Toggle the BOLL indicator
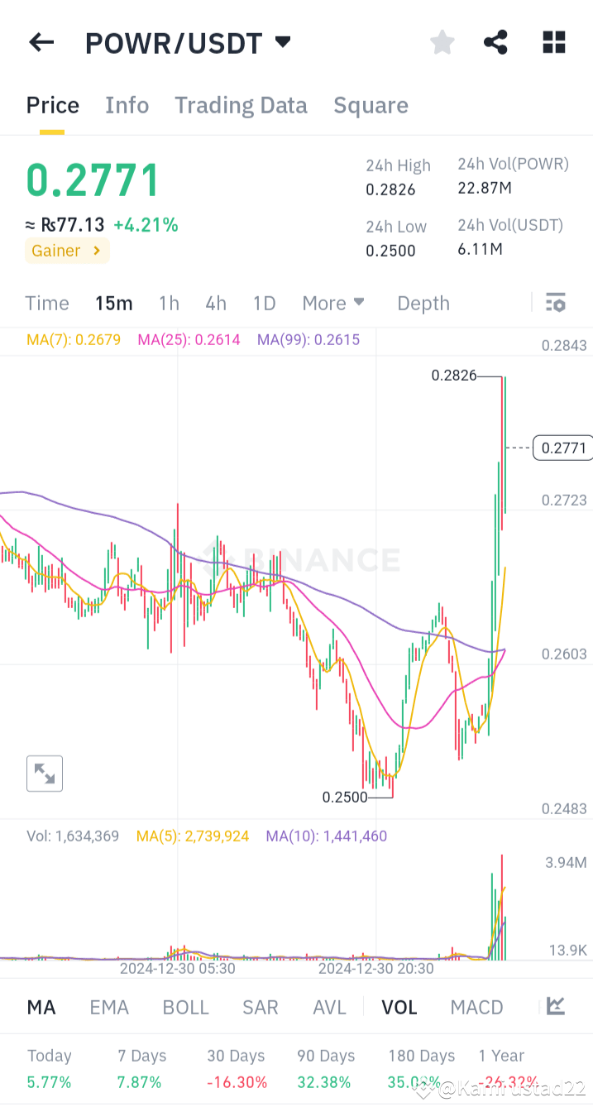Image resolution: width=593 pixels, height=1107 pixels. pos(185,1006)
